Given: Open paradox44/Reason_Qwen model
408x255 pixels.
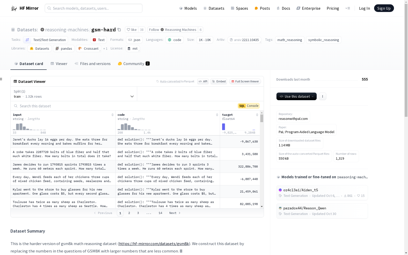Looking at the screenshot, I should [322, 211].
